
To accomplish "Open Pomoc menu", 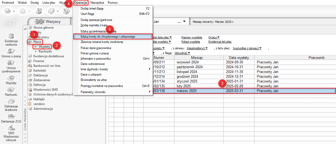I will pyautogui.click(x=113, y=2).
